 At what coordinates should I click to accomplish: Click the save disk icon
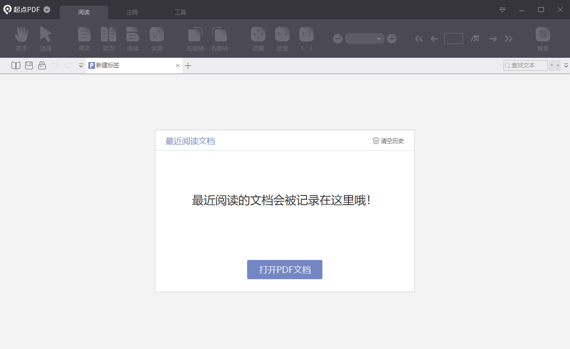29,65
